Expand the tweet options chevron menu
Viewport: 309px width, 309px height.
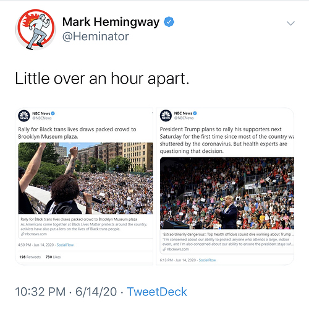pos(290,23)
